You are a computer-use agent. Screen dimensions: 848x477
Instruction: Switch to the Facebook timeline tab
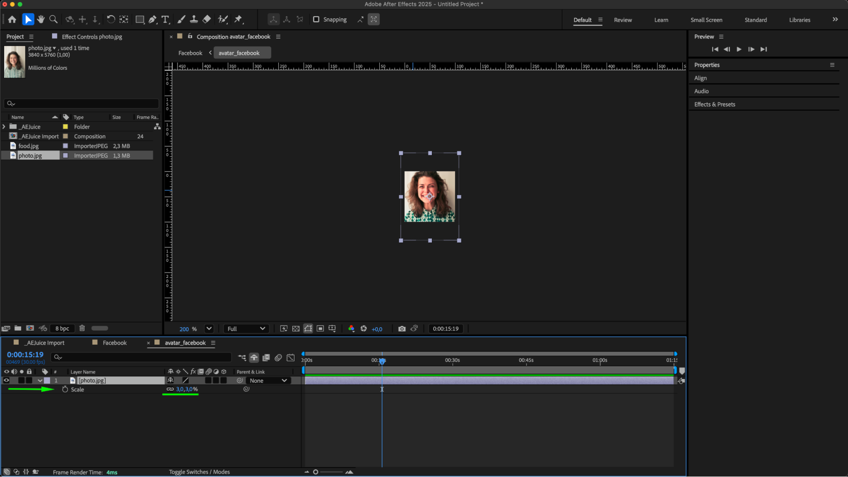click(115, 342)
